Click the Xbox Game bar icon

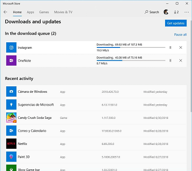pos(11,168)
